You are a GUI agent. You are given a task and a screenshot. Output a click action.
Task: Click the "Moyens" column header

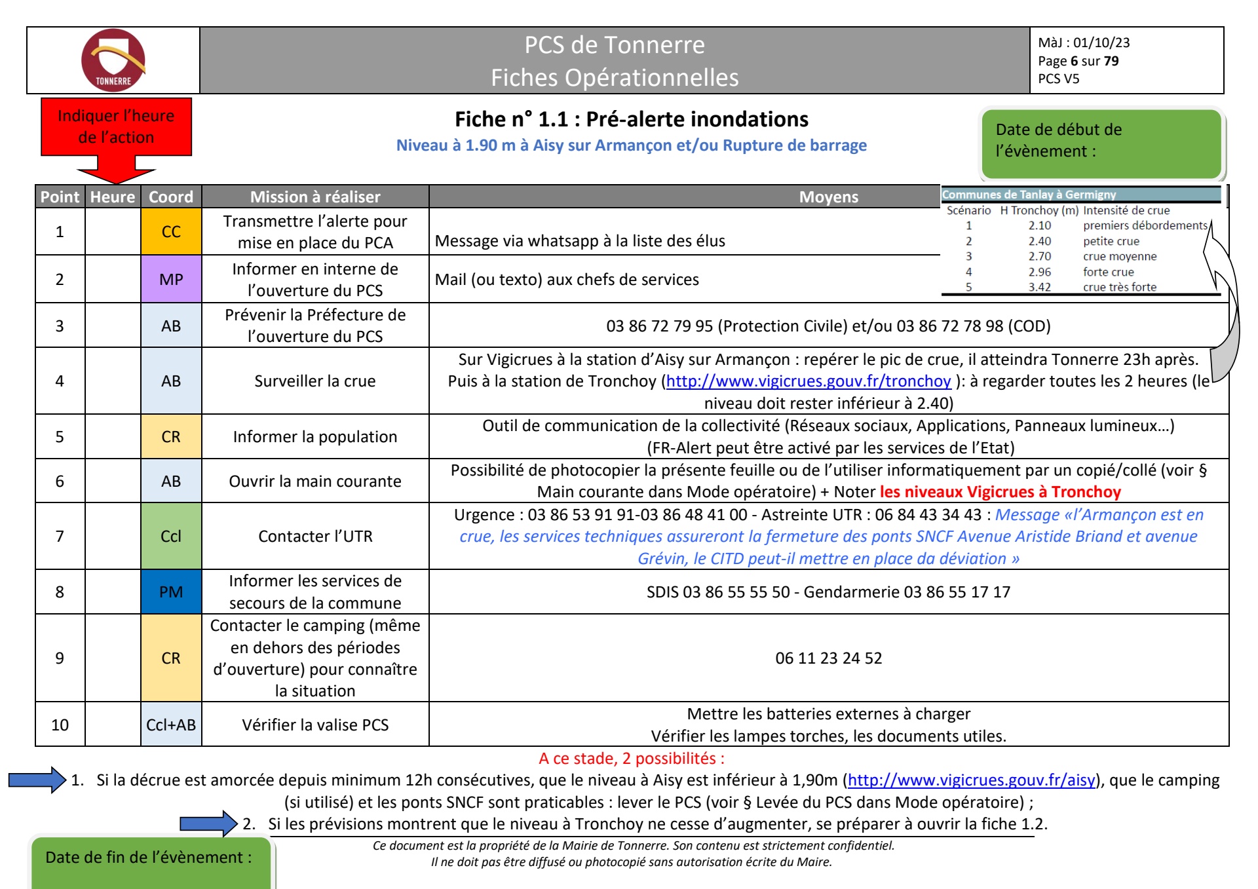click(828, 197)
